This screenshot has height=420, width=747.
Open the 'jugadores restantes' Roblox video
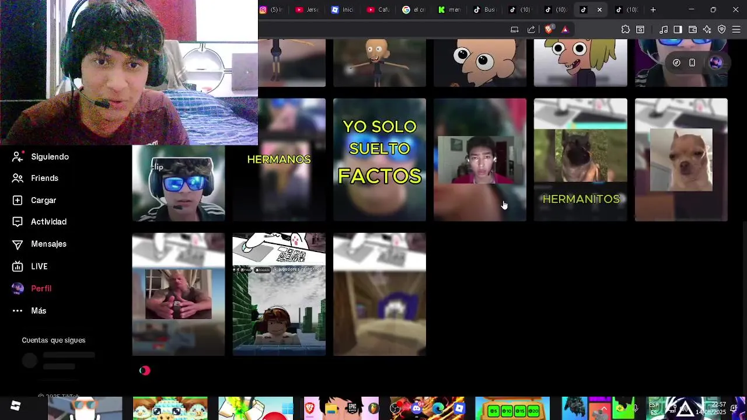point(279,294)
